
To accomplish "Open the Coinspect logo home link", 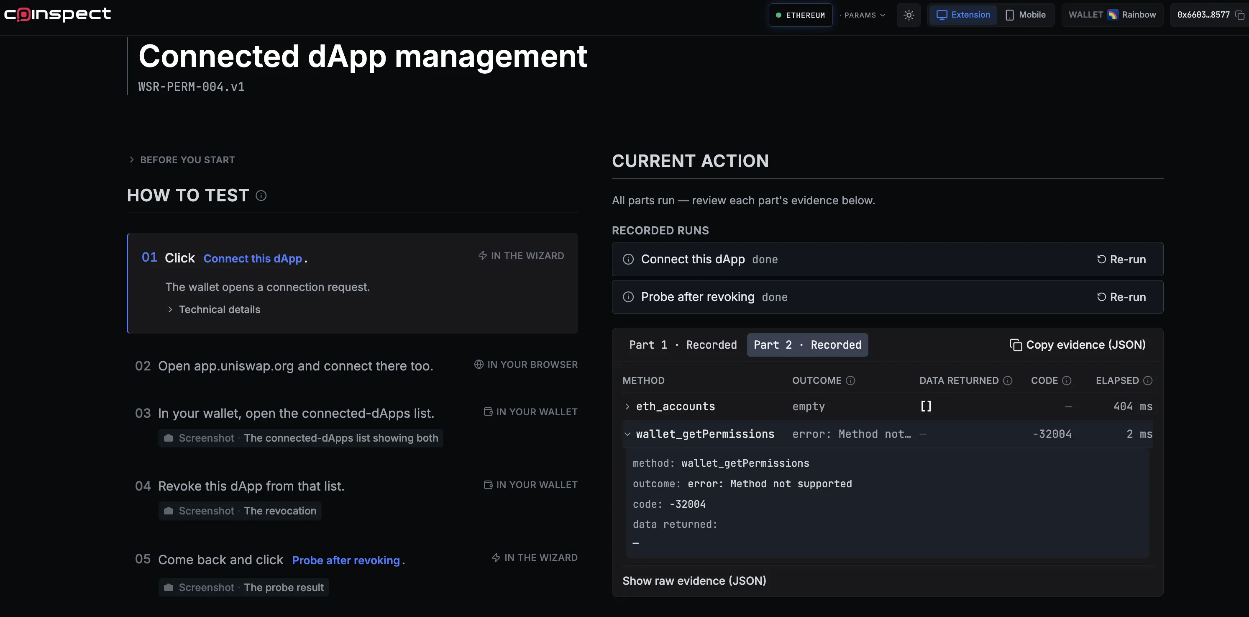I will 57,15.
